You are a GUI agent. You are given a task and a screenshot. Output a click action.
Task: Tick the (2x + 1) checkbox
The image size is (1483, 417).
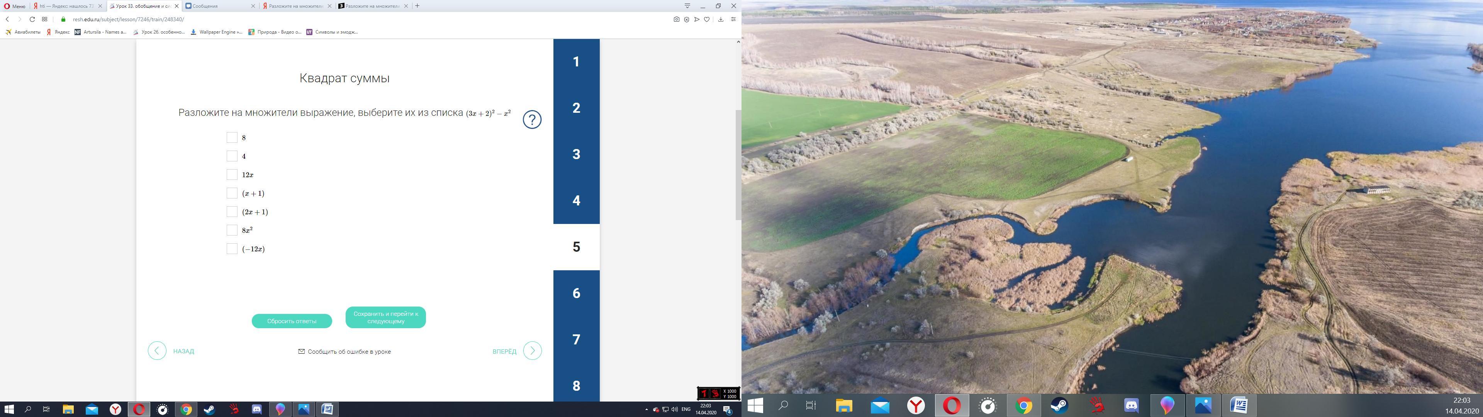click(232, 212)
